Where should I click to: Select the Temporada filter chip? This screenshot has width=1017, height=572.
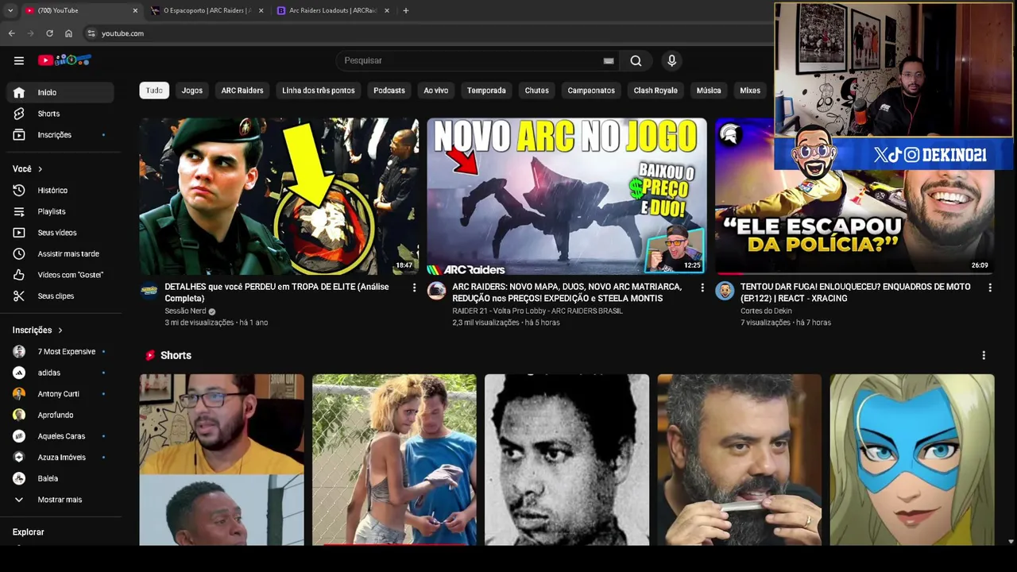486,91
